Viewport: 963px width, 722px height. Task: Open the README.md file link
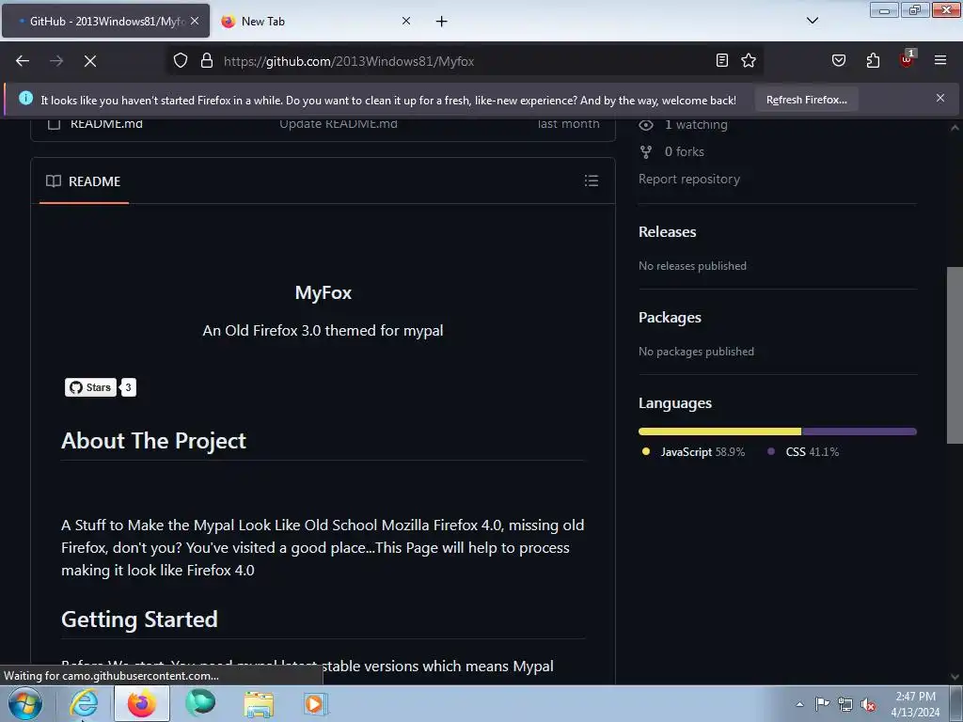106,123
